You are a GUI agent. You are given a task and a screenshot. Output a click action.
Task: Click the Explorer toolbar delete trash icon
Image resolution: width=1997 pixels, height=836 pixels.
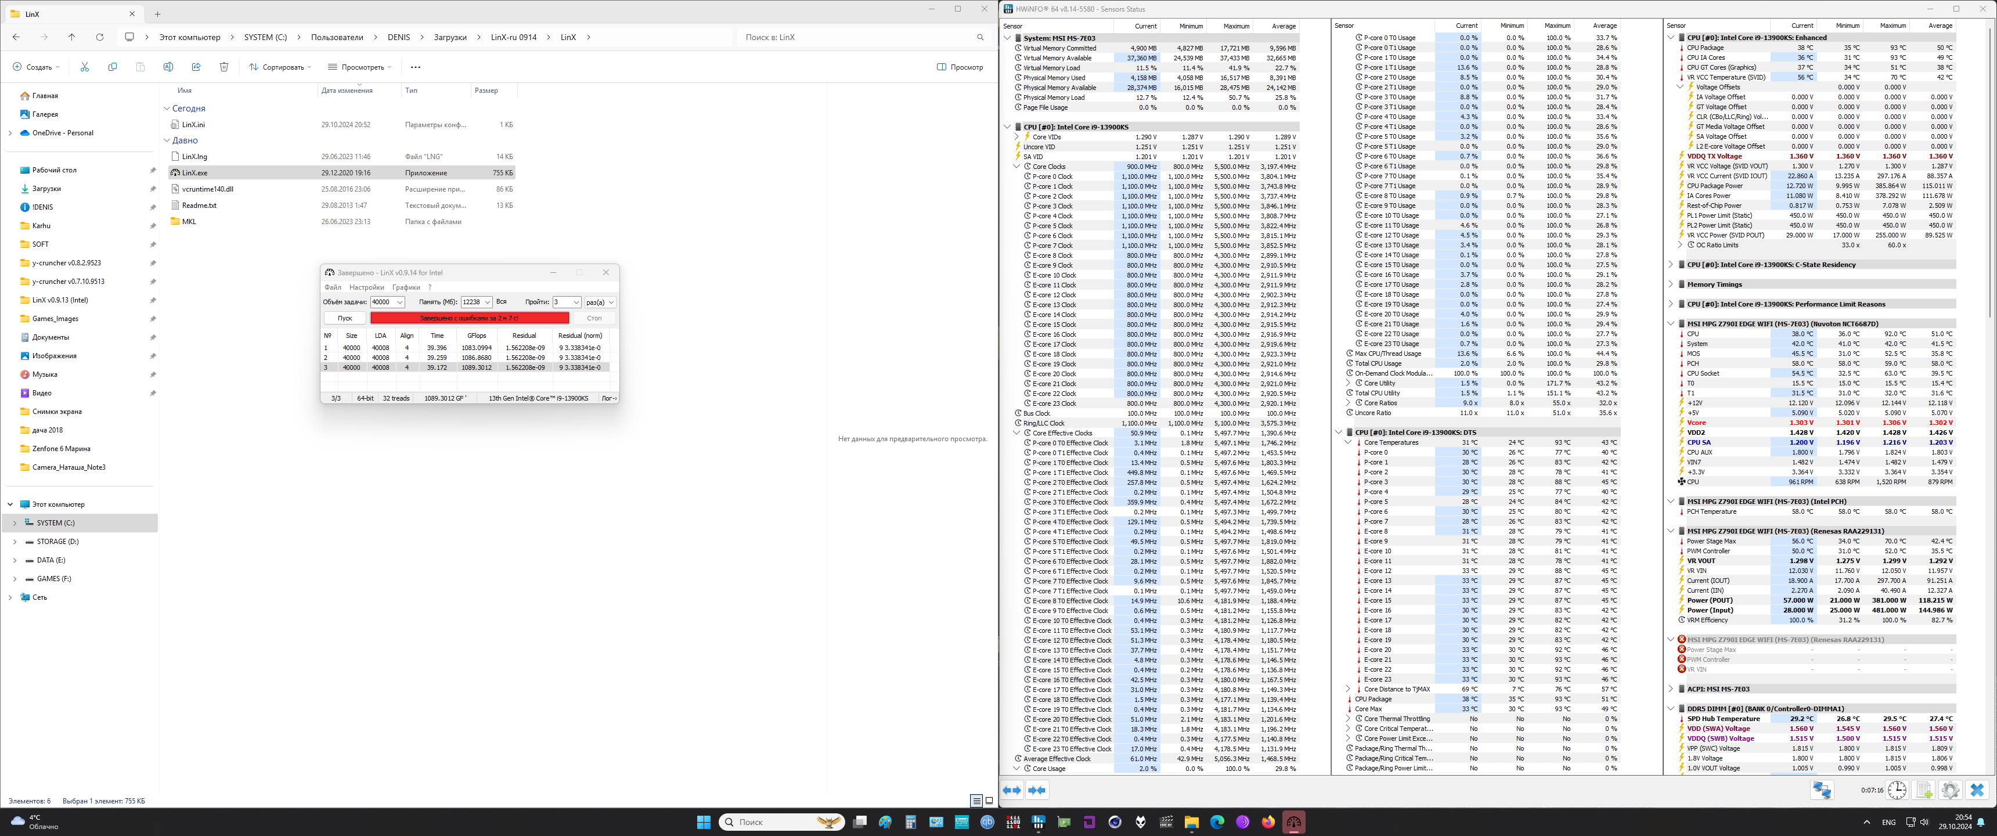click(x=224, y=67)
